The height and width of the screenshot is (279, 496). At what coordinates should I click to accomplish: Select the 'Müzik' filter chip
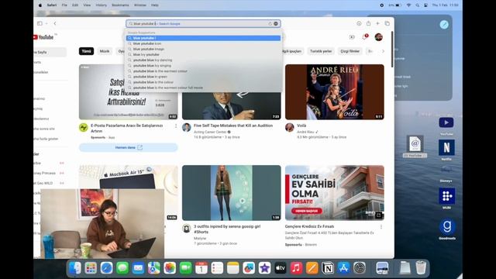(105, 51)
